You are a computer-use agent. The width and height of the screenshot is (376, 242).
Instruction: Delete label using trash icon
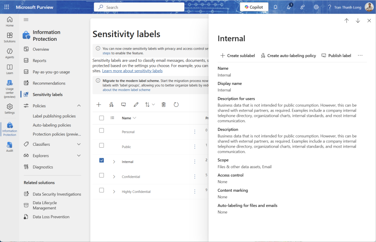164,105
